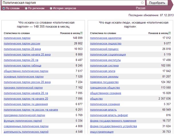This screenshot has height=136, width=175.
Task: Open help icon beside right 'Показов в месяц'
Action: pyautogui.click(x=170, y=33)
